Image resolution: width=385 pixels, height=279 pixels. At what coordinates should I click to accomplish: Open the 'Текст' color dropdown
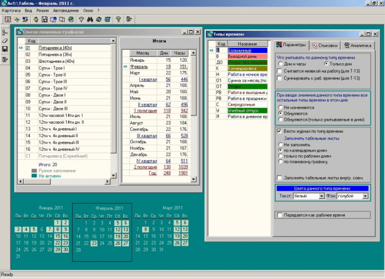321,196
